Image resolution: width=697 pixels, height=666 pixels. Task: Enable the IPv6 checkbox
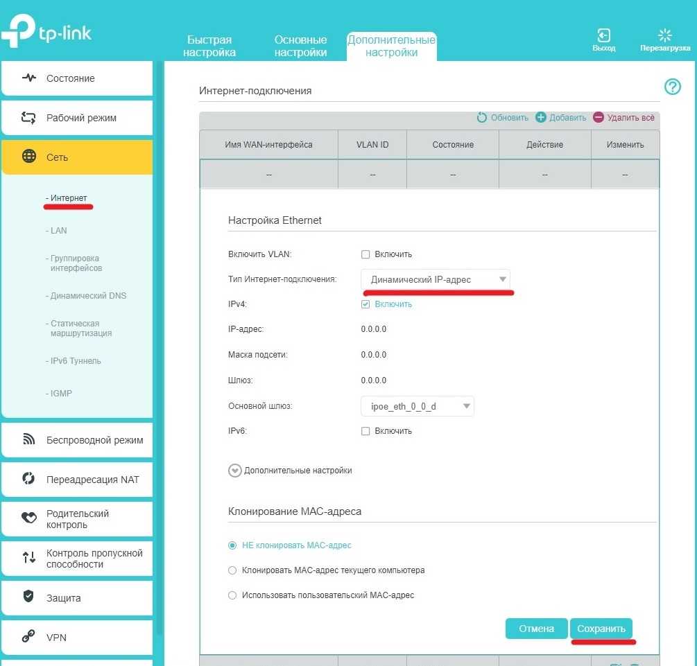pos(365,431)
